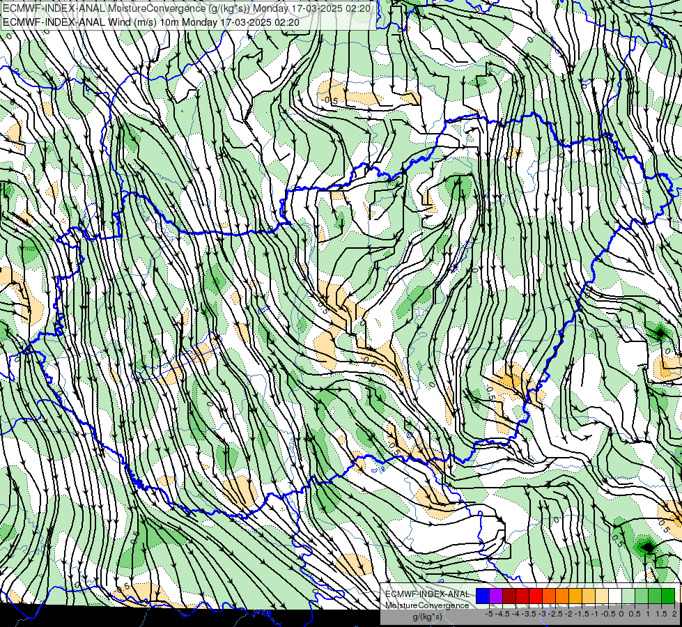Click the Wind (m/s) 10m title line
This screenshot has width=682, height=627.
click(x=151, y=22)
